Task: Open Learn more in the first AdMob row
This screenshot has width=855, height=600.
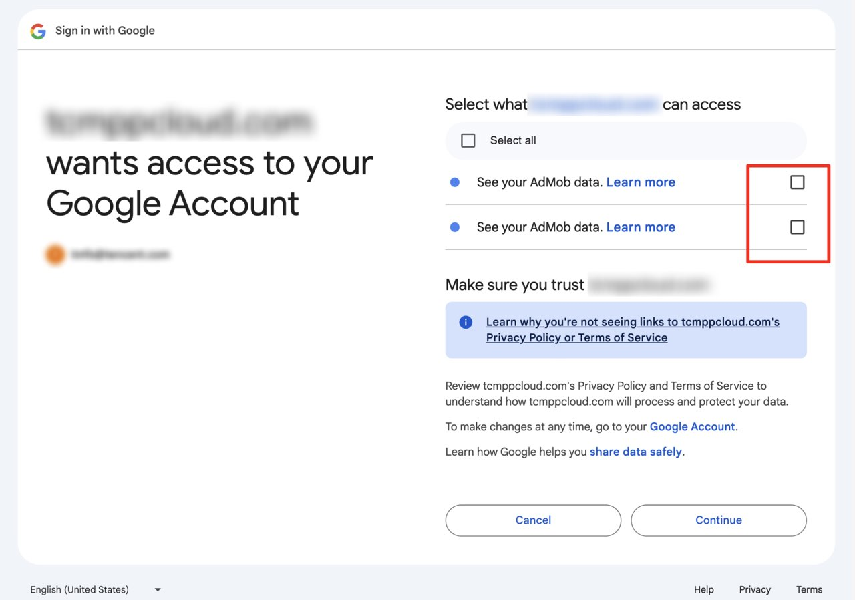Action: (641, 182)
